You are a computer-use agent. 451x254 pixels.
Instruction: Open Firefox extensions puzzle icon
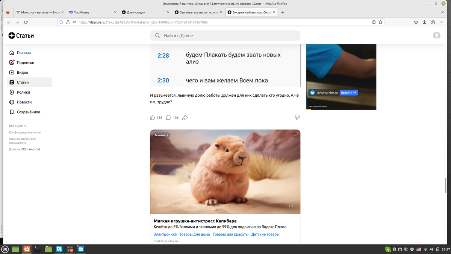click(x=433, y=22)
